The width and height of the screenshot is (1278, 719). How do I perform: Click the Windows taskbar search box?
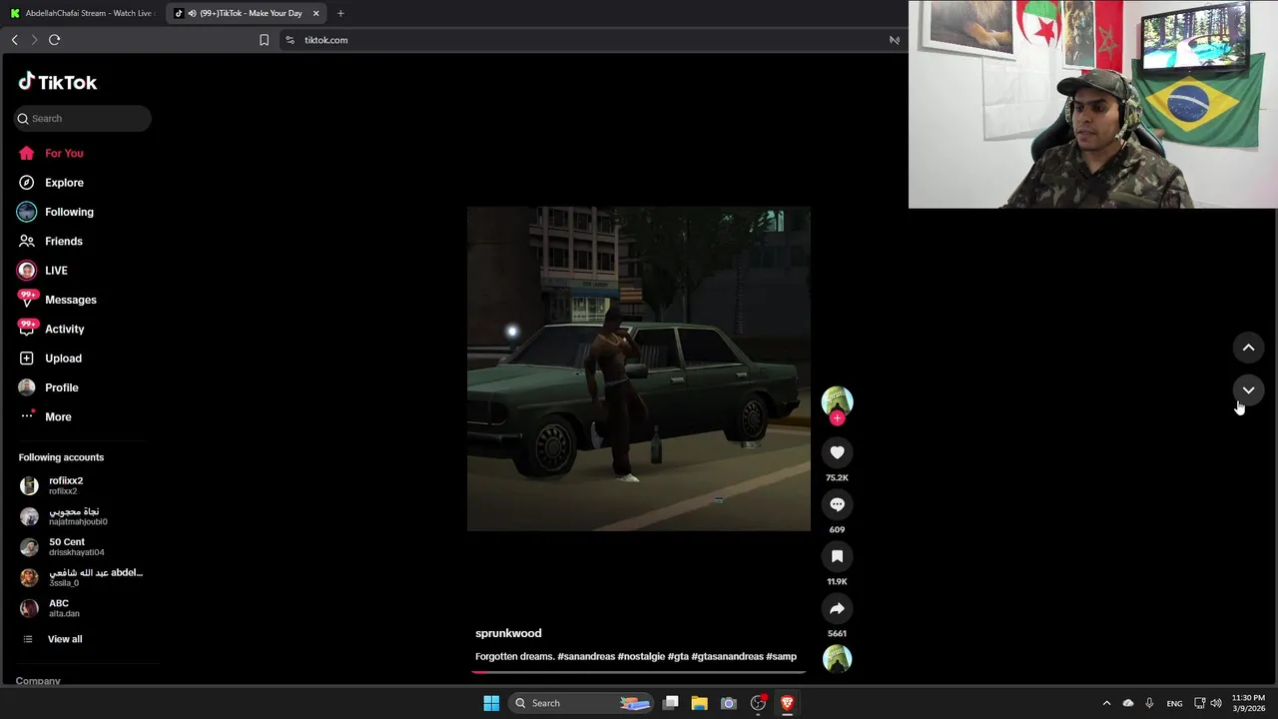pos(582,703)
